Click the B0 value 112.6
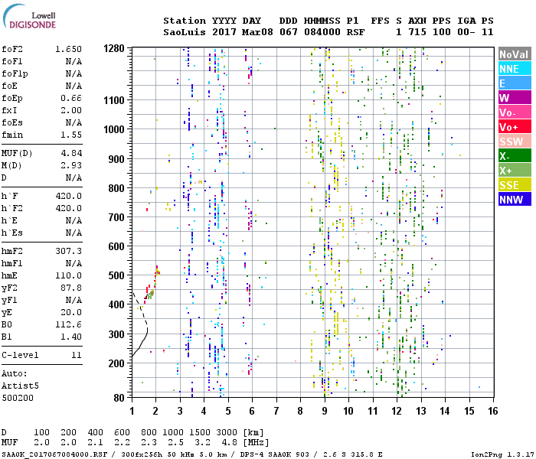 [x=68, y=324]
